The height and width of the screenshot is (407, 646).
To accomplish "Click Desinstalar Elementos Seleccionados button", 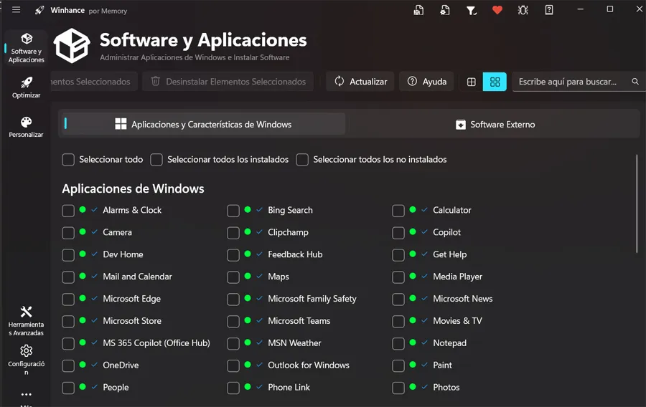I will coord(228,82).
